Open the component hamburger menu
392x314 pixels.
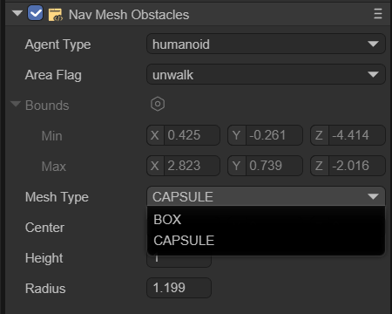378,14
